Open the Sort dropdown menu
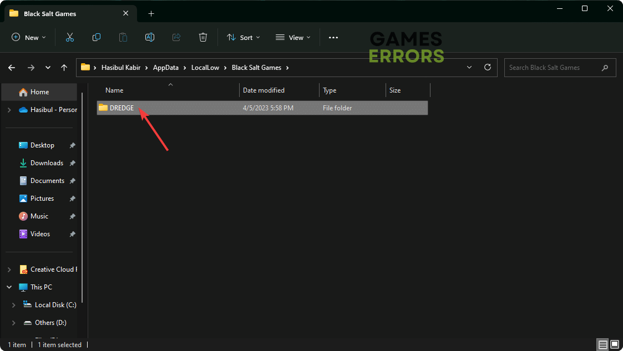This screenshot has width=623, height=351. pyautogui.click(x=243, y=37)
